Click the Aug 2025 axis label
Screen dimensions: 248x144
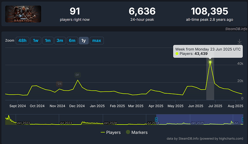click(235, 106)
